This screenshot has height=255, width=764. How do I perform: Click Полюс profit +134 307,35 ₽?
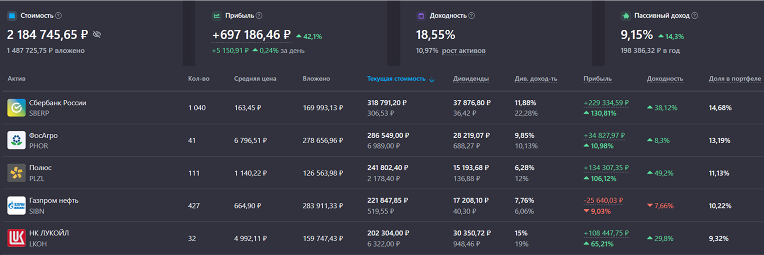606,168
